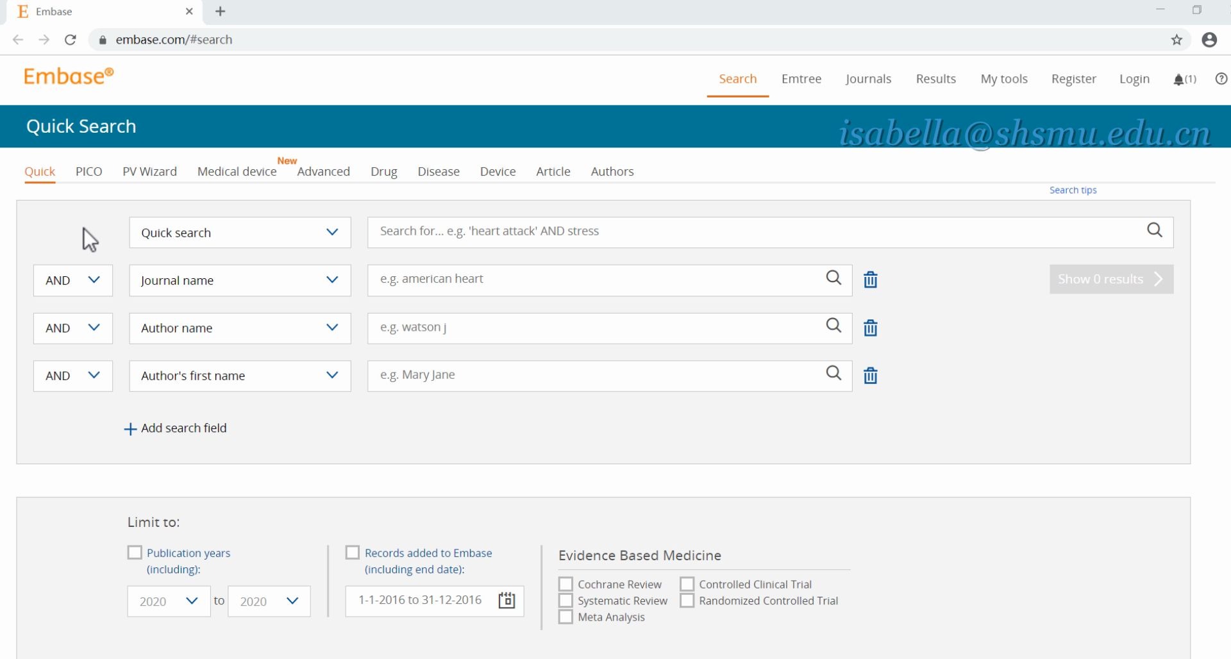Click the Show 0 results button

(1111, 279)
